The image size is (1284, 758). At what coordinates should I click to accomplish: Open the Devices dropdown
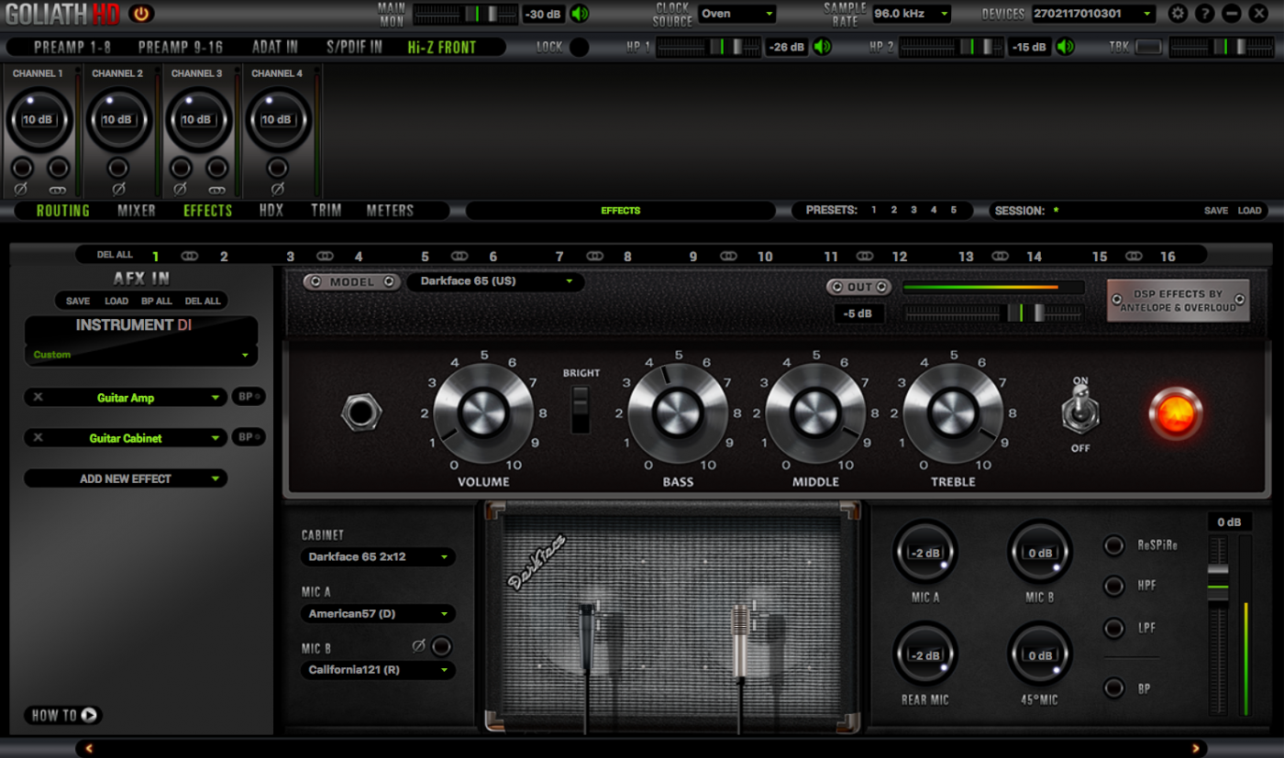pyautogui.click(x=1093, y=14)
